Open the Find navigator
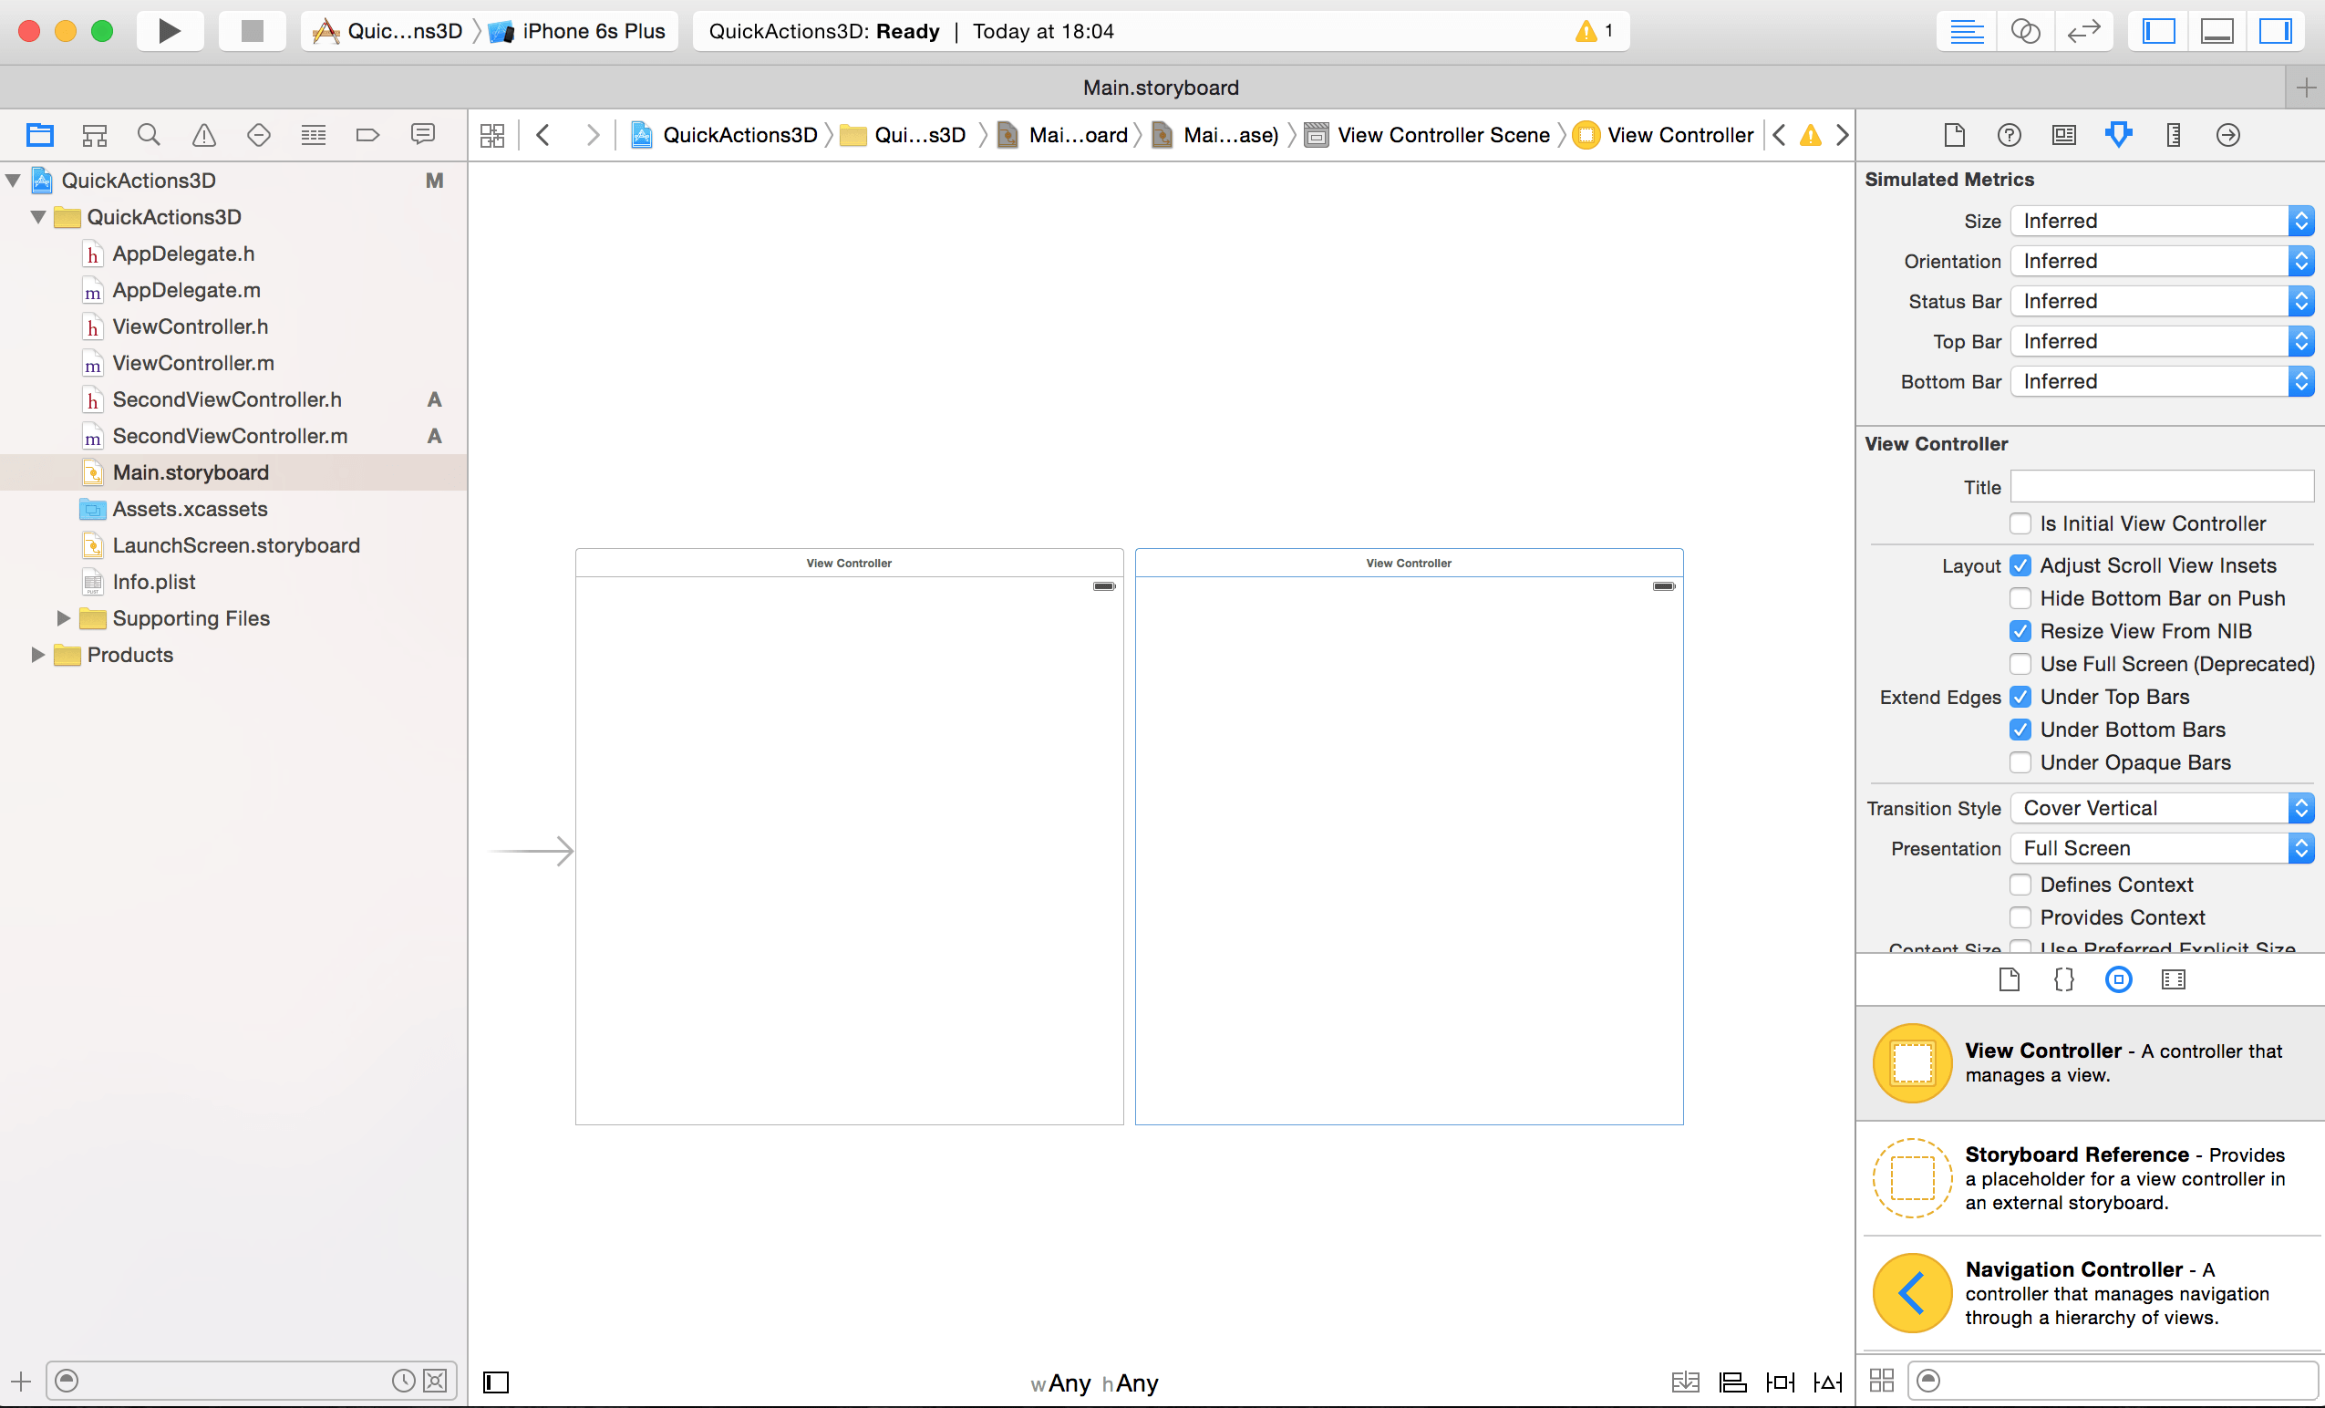The image size is (2325, 1408). [150, 135]
